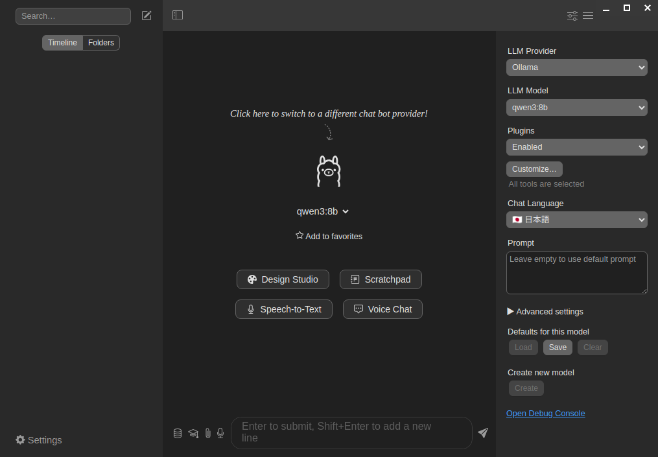
Task: Click the Save defaults button
Action: [x=558, y=347]
